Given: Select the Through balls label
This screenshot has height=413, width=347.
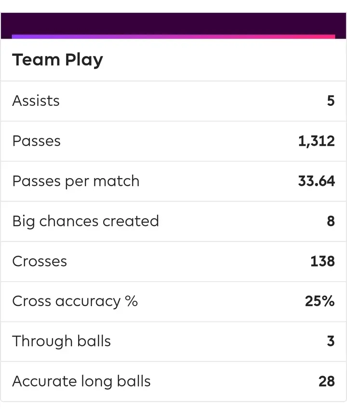Looking at the screenshot, I should tap(62, 341).
